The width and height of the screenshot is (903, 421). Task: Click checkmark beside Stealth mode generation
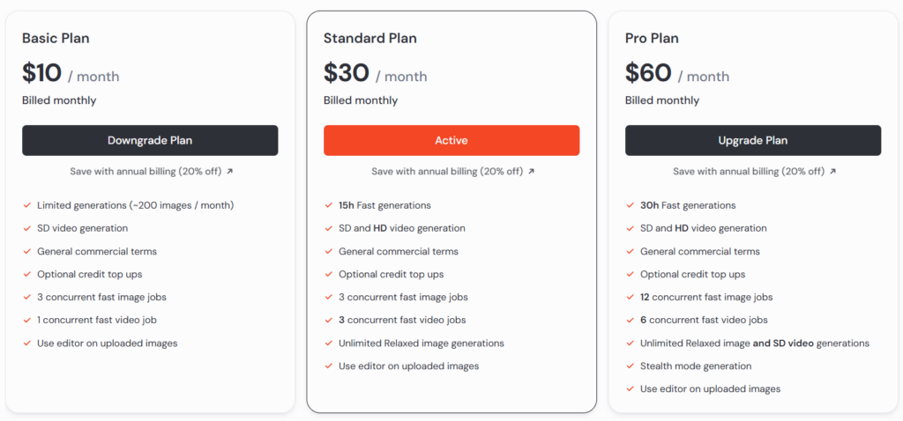630,366
